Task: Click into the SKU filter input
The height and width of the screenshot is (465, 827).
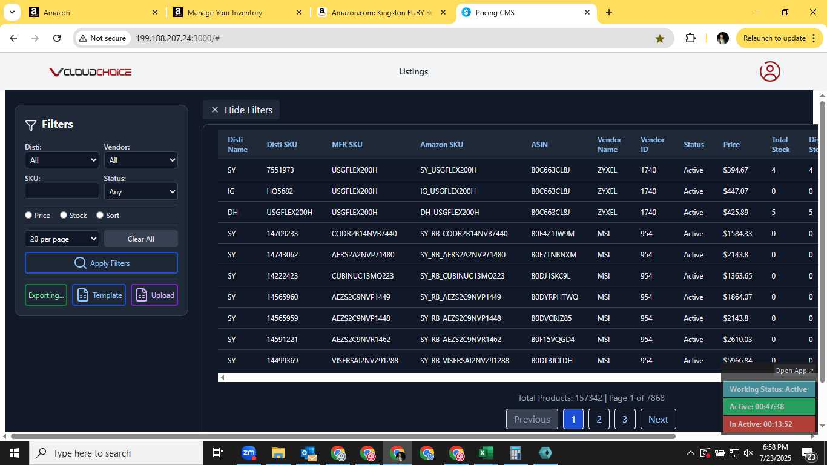Action: [62, 191]
